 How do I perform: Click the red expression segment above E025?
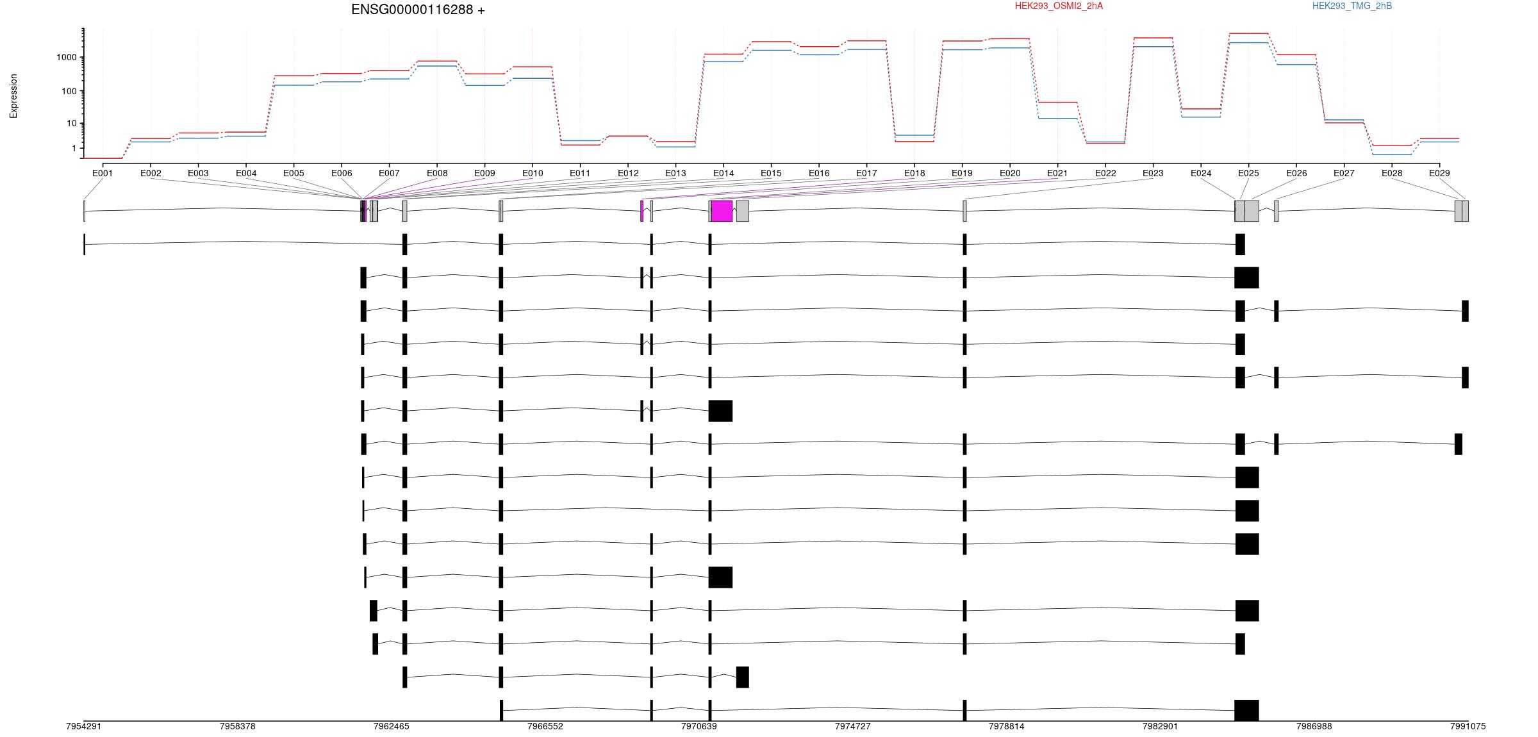(x=1248, y=33)
